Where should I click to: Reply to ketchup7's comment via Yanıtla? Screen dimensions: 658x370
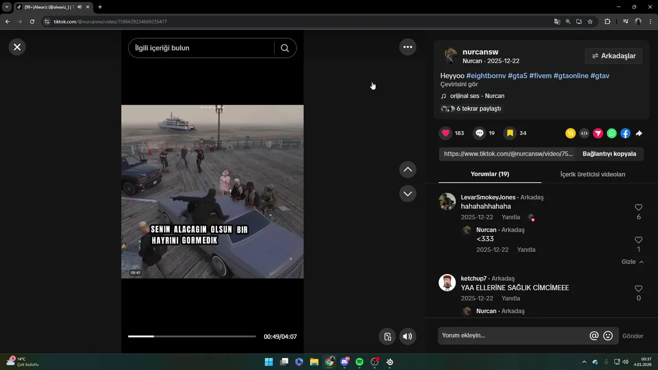(511, 299)
